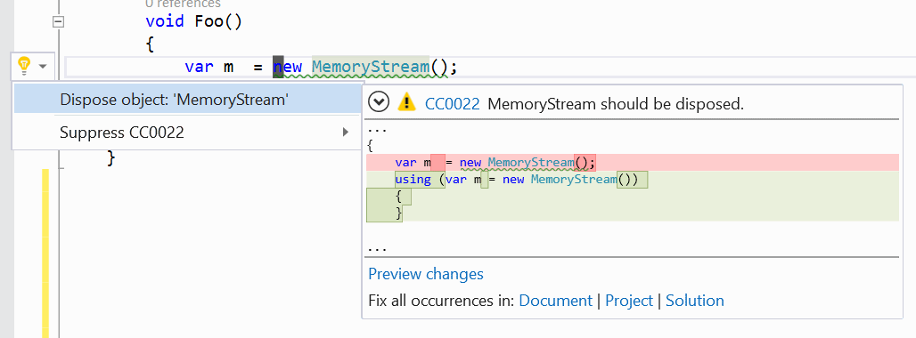
Task: Click the Foo method name
Action: coord(208,21)
